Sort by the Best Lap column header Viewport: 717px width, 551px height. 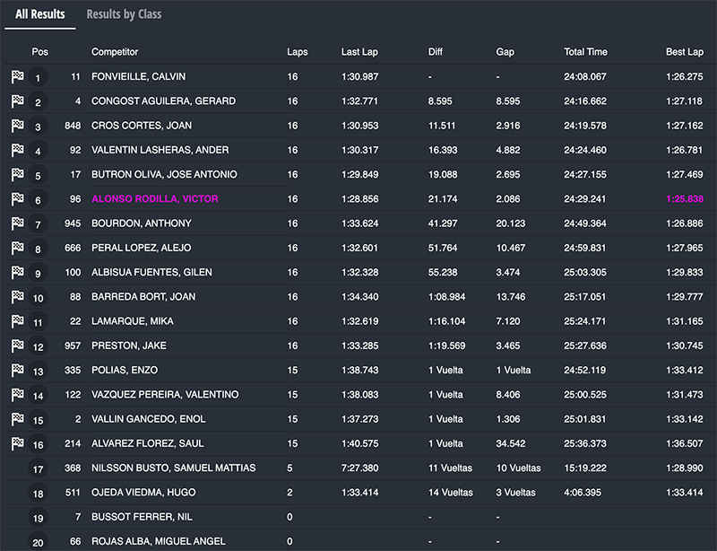click(x=684, y=52)
